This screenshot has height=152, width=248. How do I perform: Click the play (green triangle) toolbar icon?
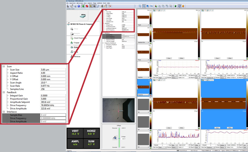point(176,6)
